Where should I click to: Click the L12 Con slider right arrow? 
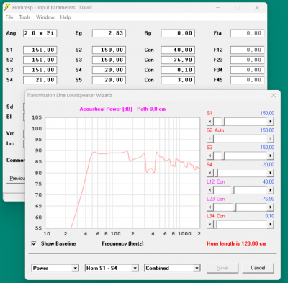point(271,190)
